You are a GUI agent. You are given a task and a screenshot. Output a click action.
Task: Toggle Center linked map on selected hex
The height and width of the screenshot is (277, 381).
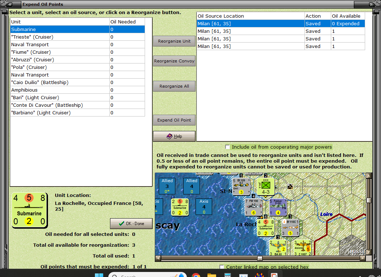(222, 267)
